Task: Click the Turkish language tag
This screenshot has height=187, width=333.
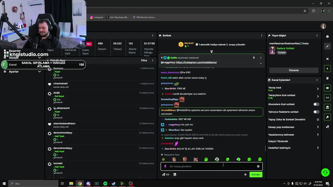Action: pos(281,52)
